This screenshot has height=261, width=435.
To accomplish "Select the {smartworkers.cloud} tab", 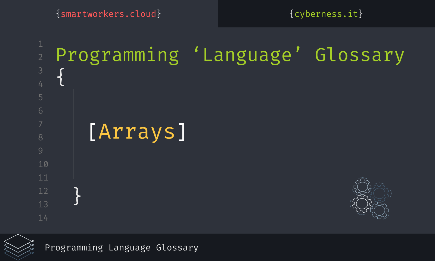I will (x=109, y=14).
